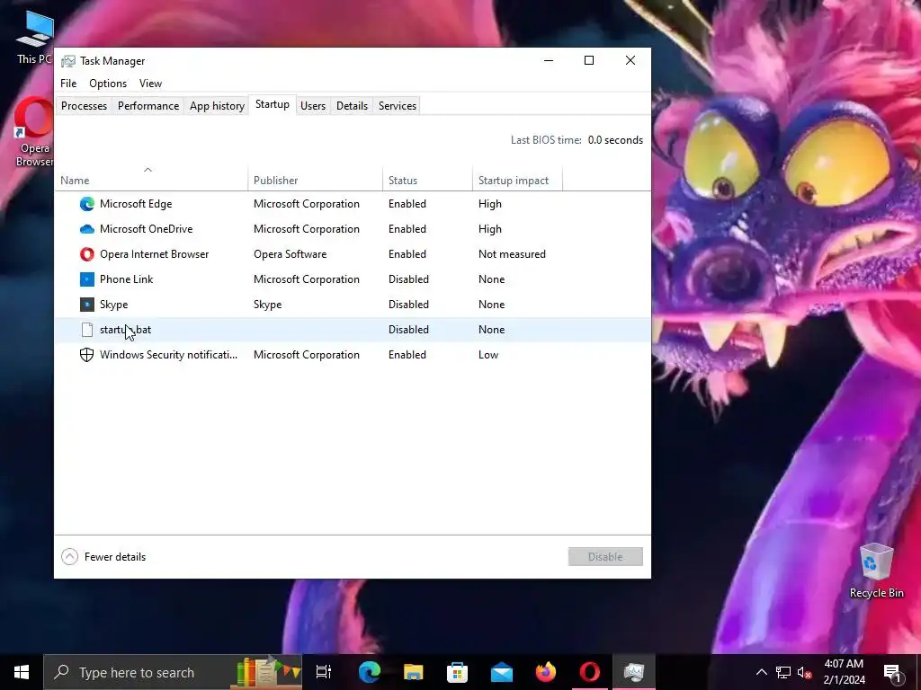Viewport: 921px width, 690px height.
Task: Open the View menu
Action: click(150, 84)
